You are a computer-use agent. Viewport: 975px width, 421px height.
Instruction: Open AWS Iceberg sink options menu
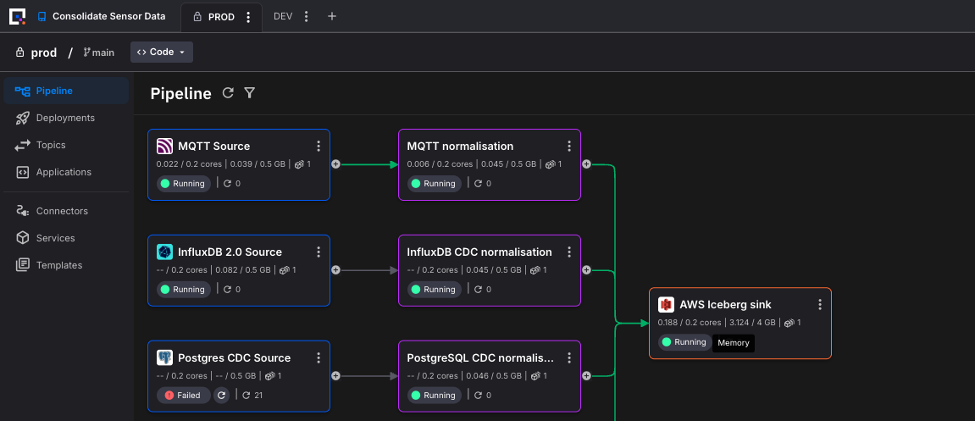point(819,305)
